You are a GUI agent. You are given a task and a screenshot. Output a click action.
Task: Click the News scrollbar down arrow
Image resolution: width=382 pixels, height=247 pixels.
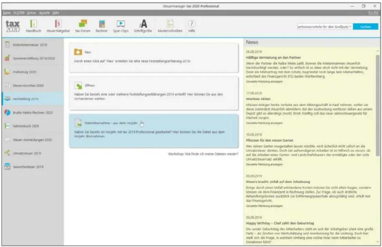pyautogui.click(x=378, y=242)
